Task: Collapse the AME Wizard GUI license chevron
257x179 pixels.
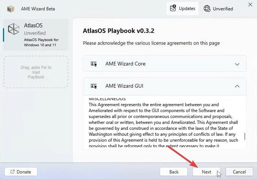Action: click(x=237, y=86)
